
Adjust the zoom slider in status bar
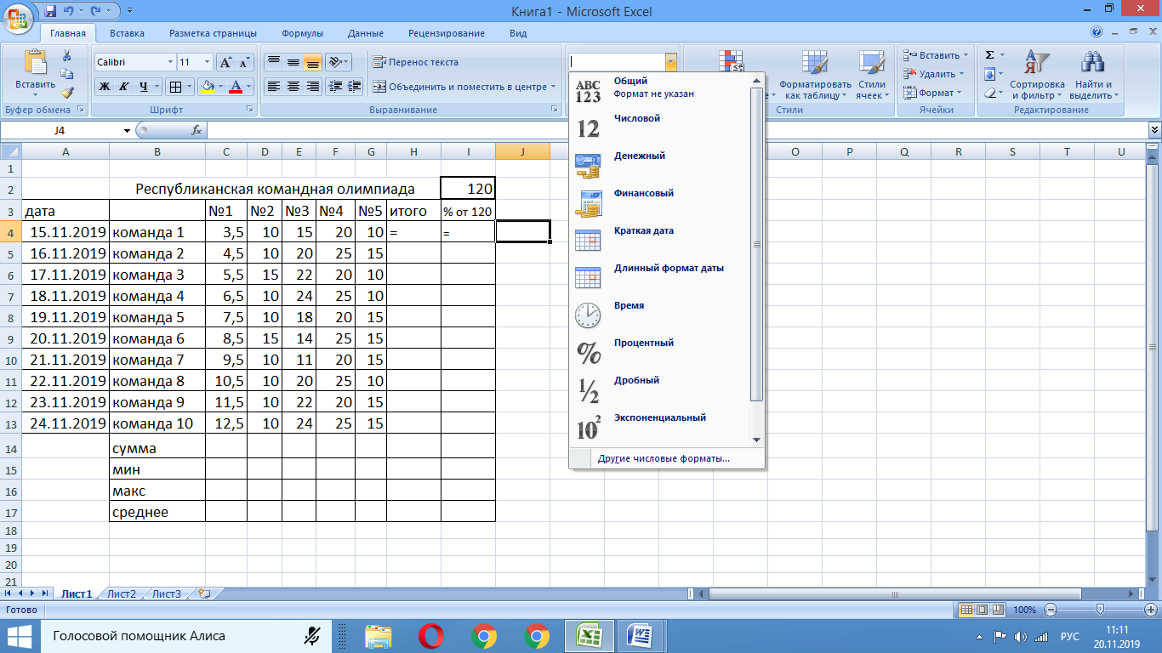[x=1100, y=610]
